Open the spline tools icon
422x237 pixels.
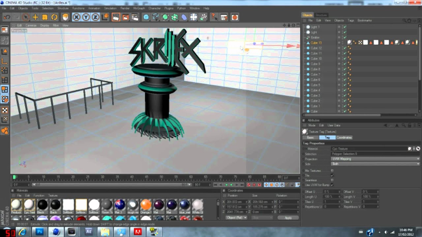click(156, 17)
